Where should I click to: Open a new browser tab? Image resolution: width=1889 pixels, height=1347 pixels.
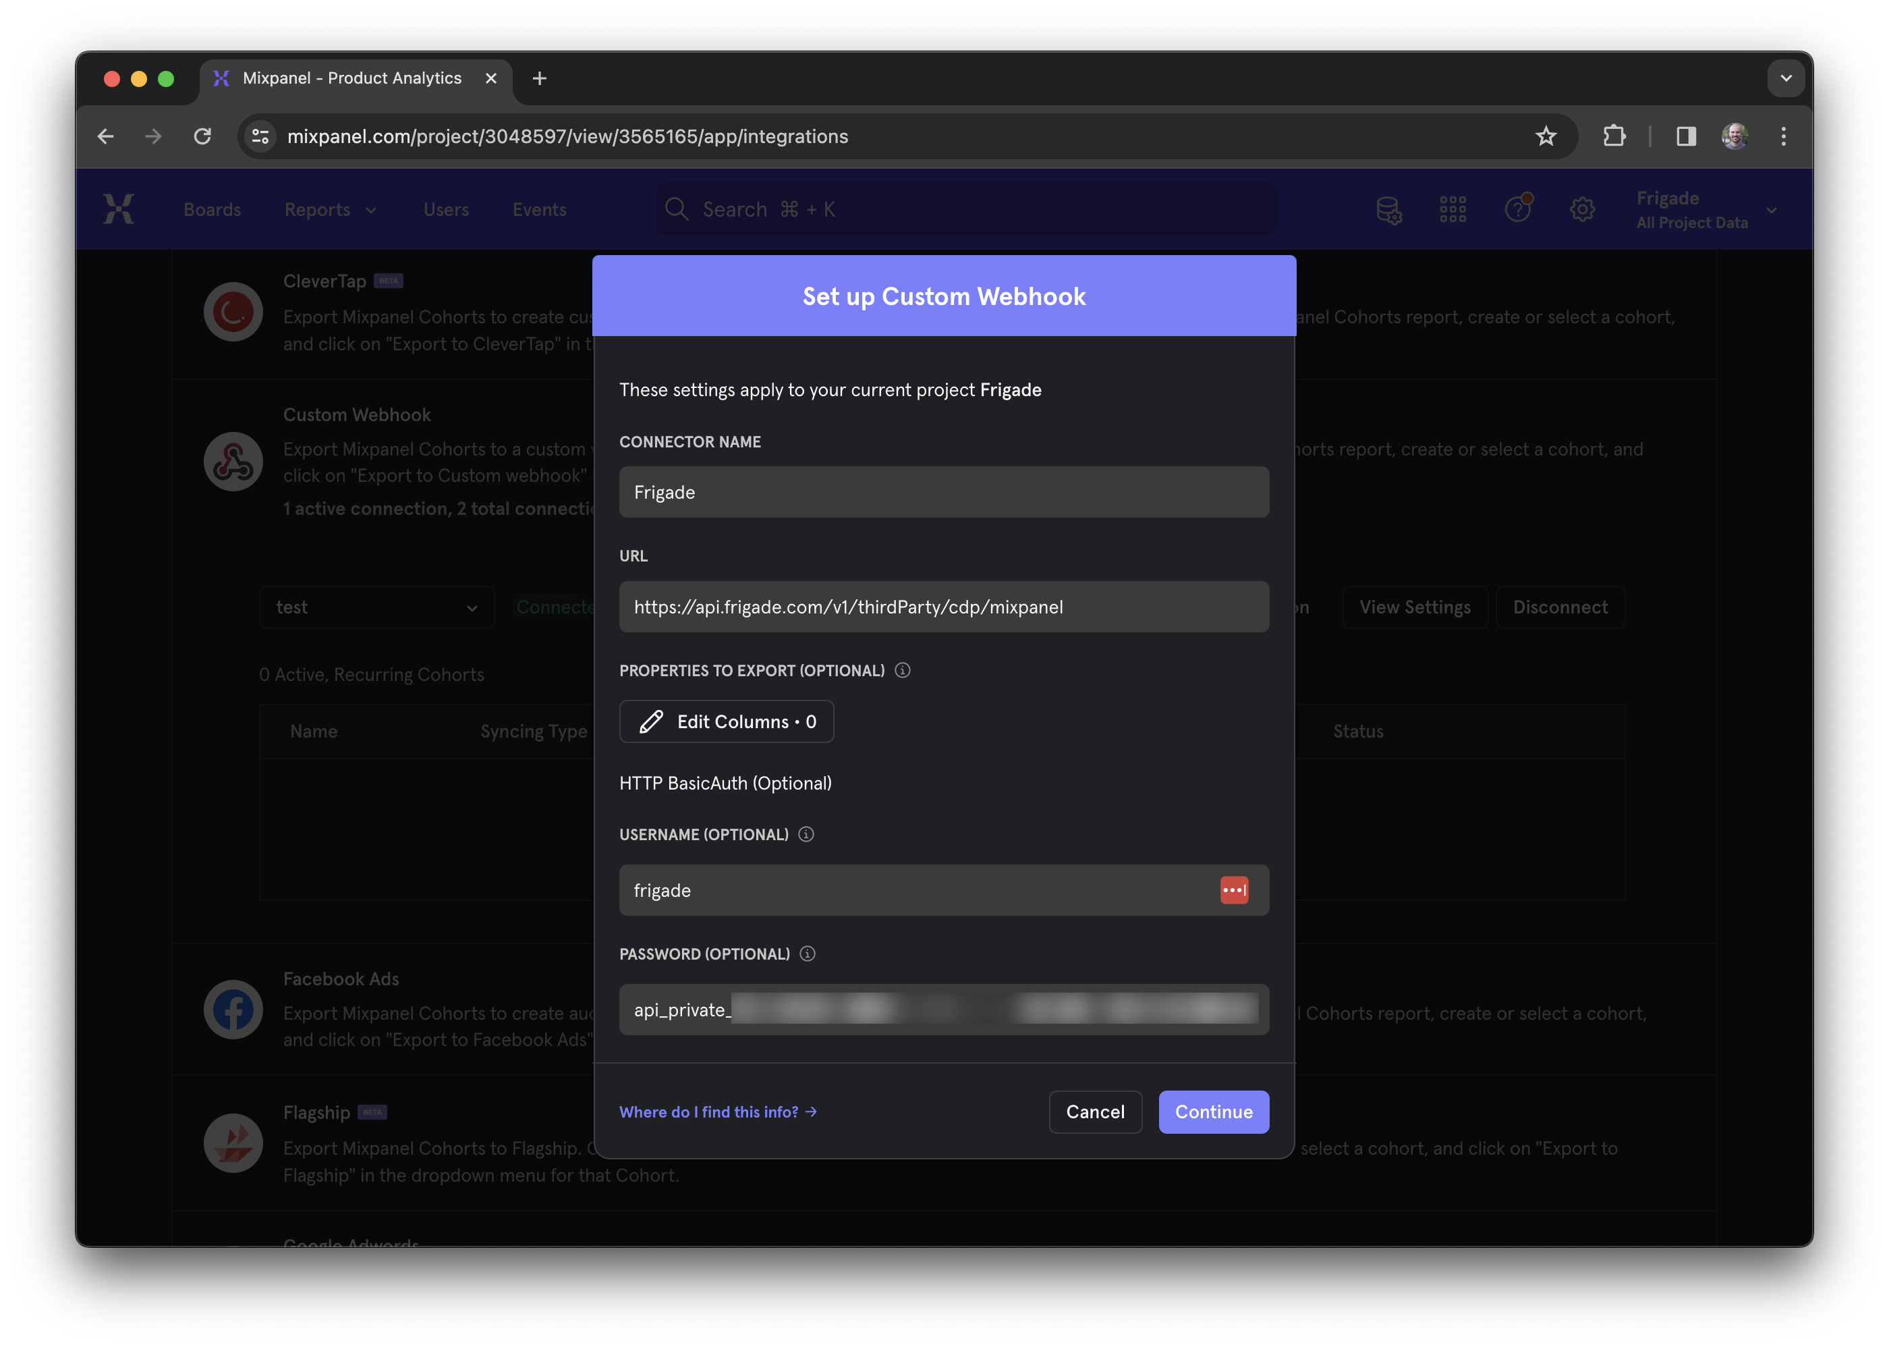coord(539,78)
